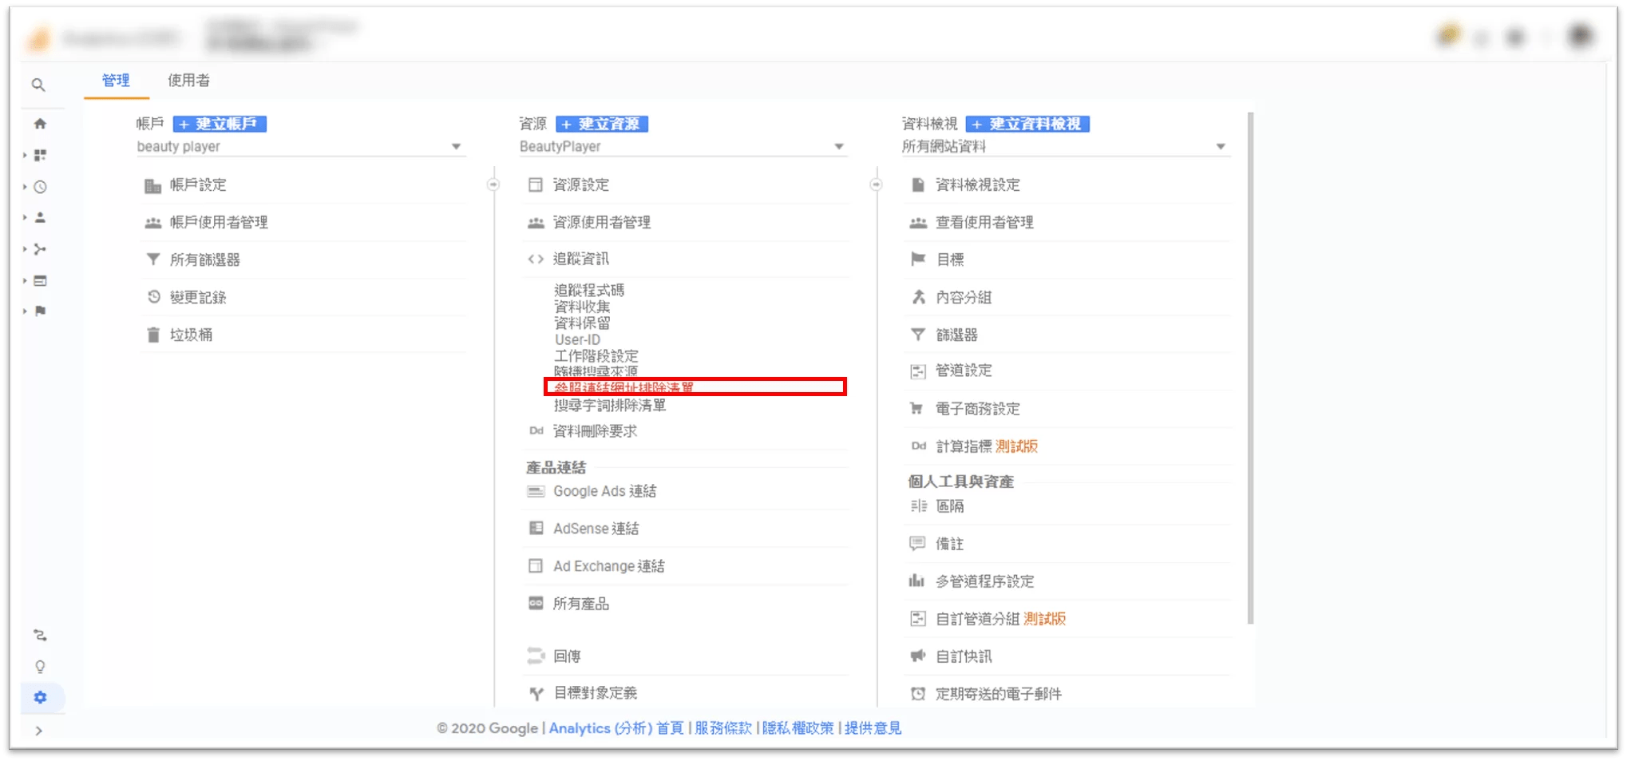
Task: Open Conversions reports flag icon in sidebar
Action: point(40,311)
